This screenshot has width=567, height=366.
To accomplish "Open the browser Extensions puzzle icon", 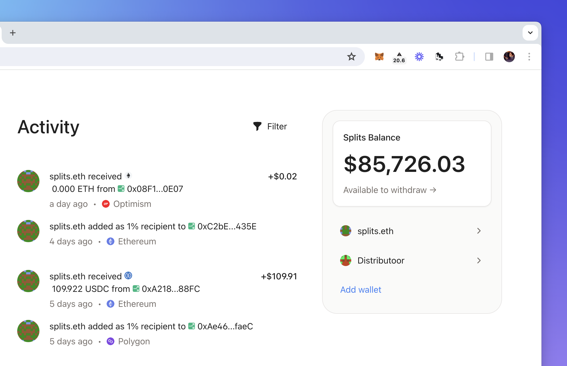I will pyautogui.click(x=460, y=57).
